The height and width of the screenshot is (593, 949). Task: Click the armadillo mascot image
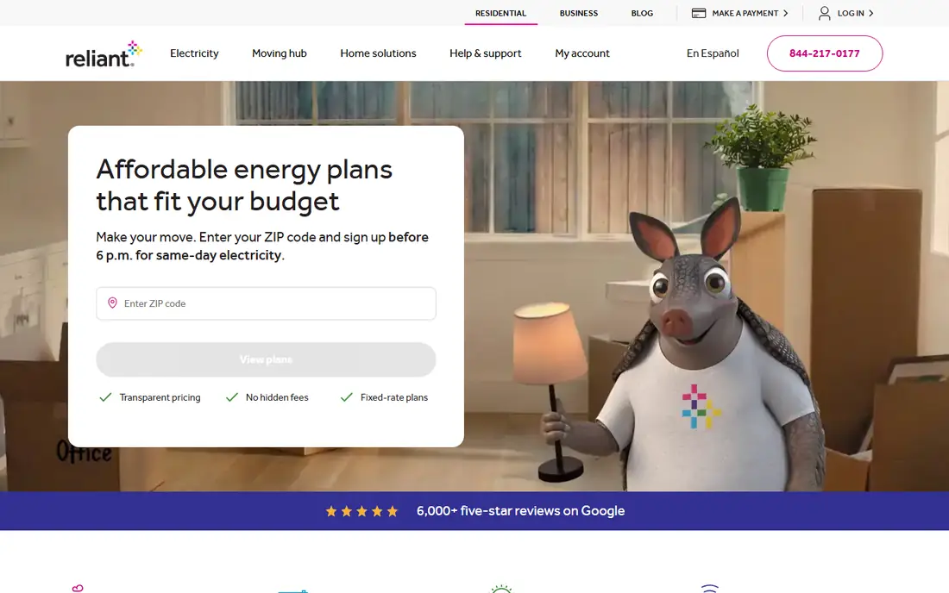click(684, 345)
